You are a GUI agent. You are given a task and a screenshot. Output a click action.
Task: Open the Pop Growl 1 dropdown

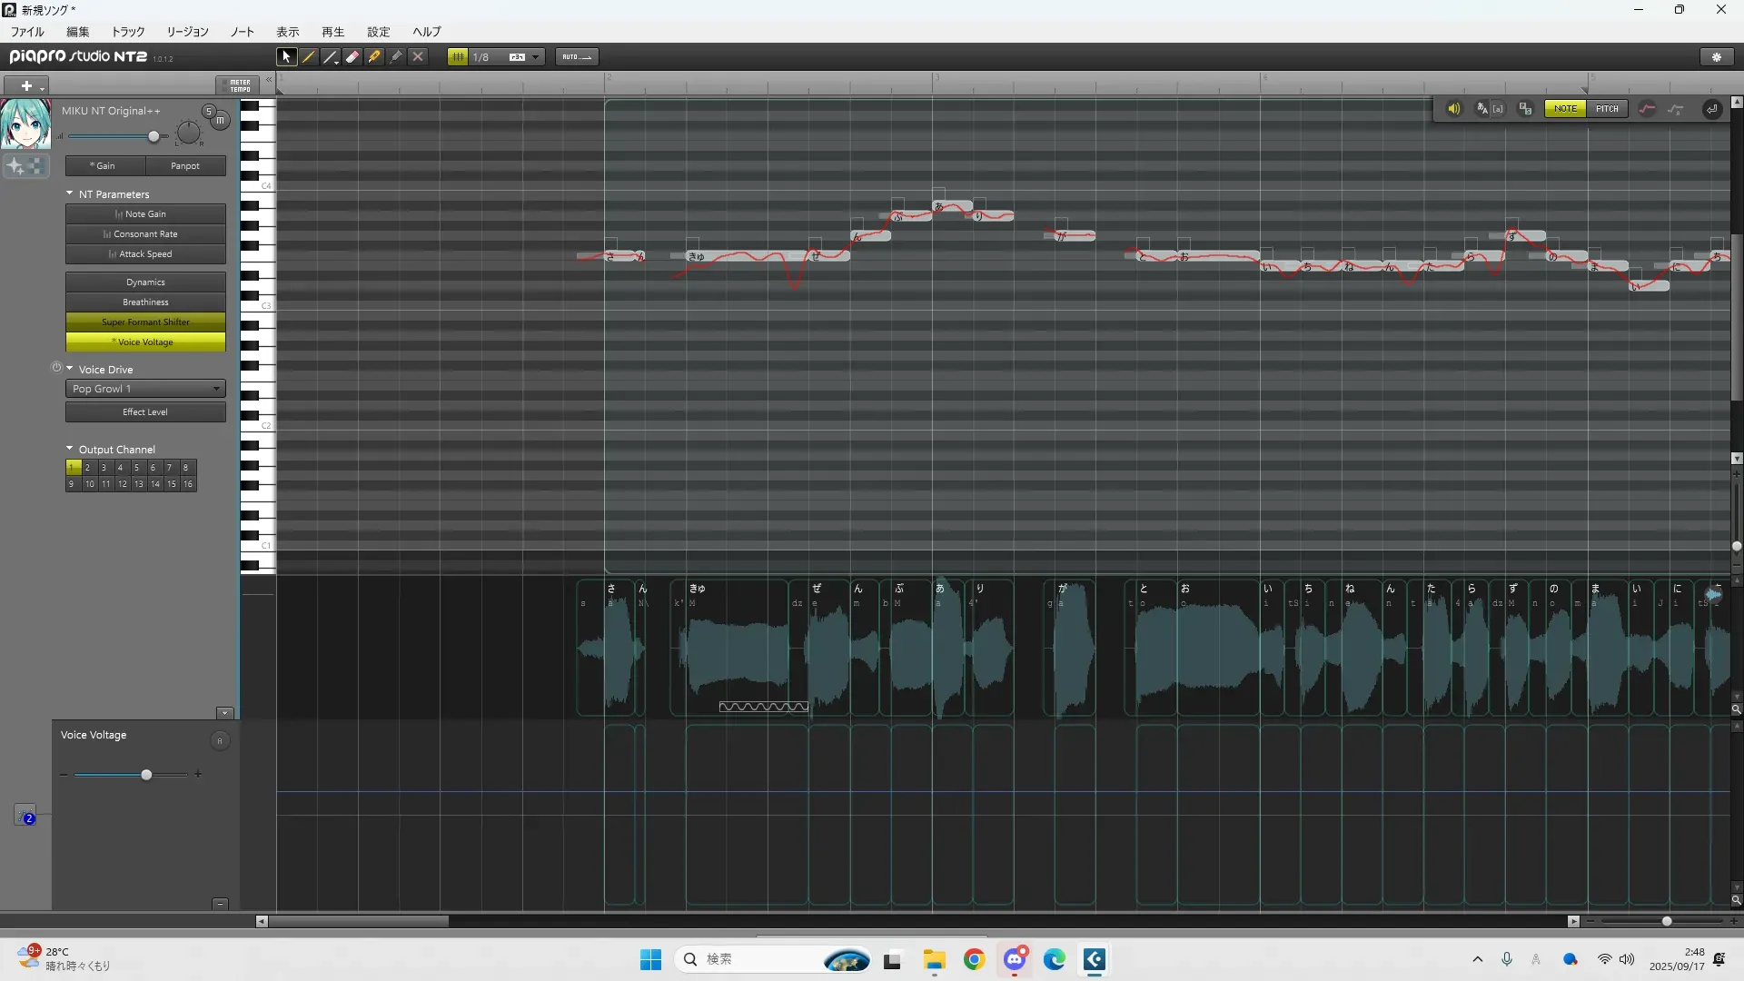coord(145,389)
